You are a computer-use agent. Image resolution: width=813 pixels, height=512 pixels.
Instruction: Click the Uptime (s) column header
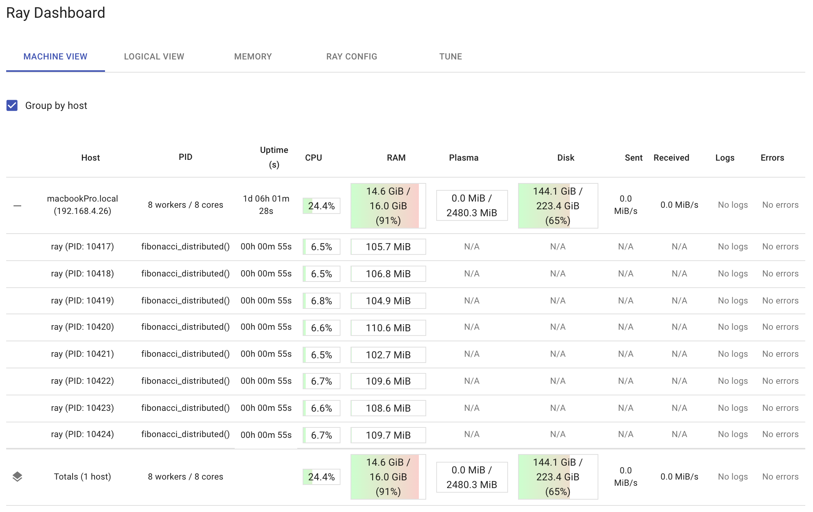(274, 157)
